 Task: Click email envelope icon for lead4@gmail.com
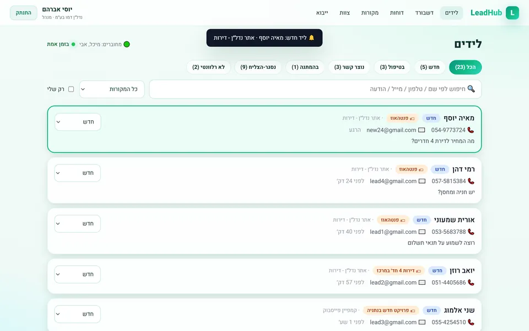point(422,181)
